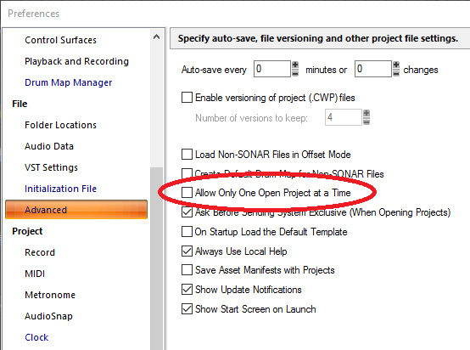Image resolution: width=470 pixels, height=350 pixels.
Task: Go to VST Settings page
Action: pos(51,167)
